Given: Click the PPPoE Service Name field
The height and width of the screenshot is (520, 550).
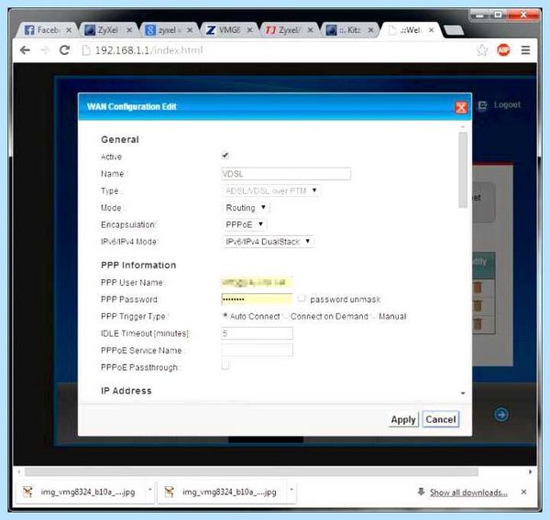Looking at the screenshot, I should [x=257, y=350].
